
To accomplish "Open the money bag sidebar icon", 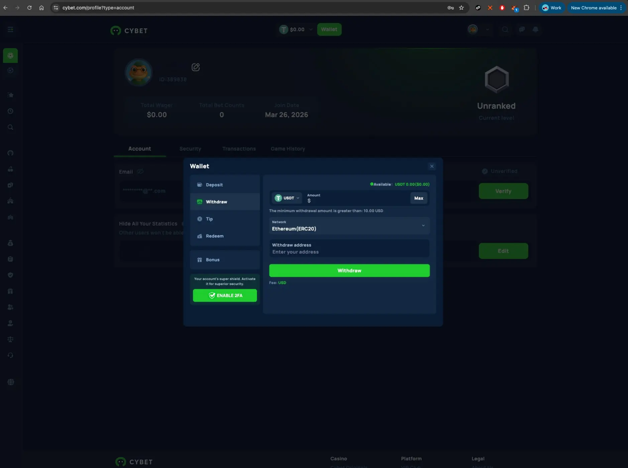I will pos(10,243).
